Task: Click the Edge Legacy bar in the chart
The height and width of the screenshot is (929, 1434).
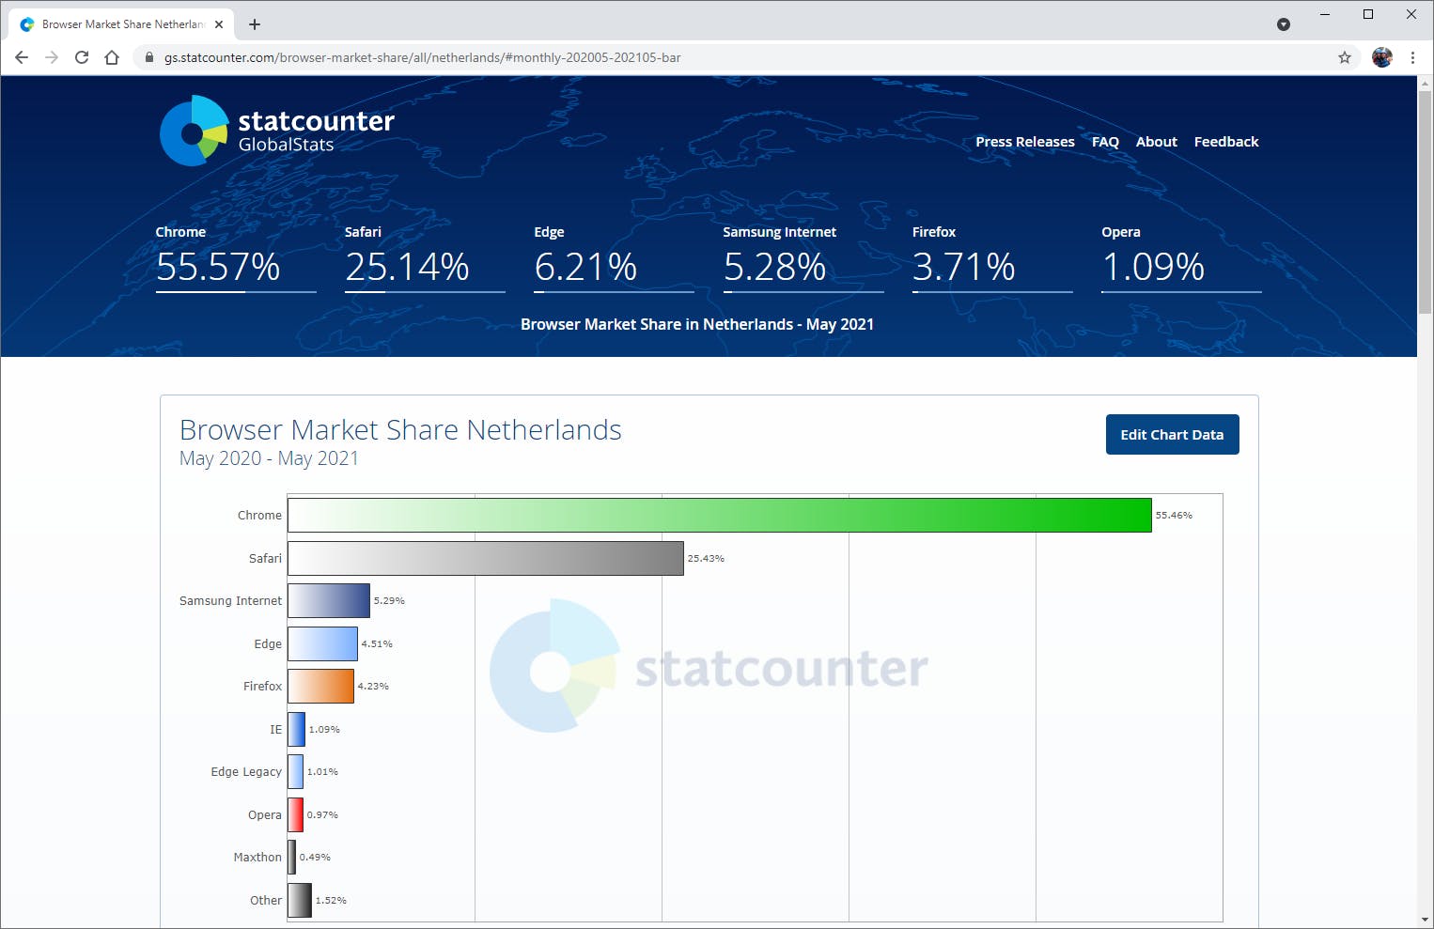Action: click(295, 772)
